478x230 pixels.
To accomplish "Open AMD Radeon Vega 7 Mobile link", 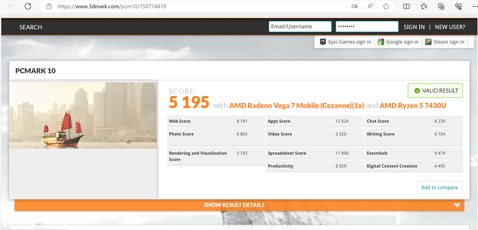I will coord(297,105).
